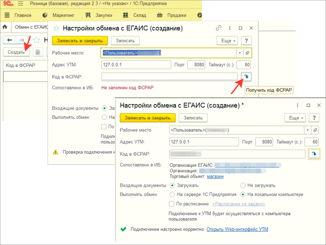Open three-dots menu in front dialog title
Screen dimensions: 326x245
297,105
